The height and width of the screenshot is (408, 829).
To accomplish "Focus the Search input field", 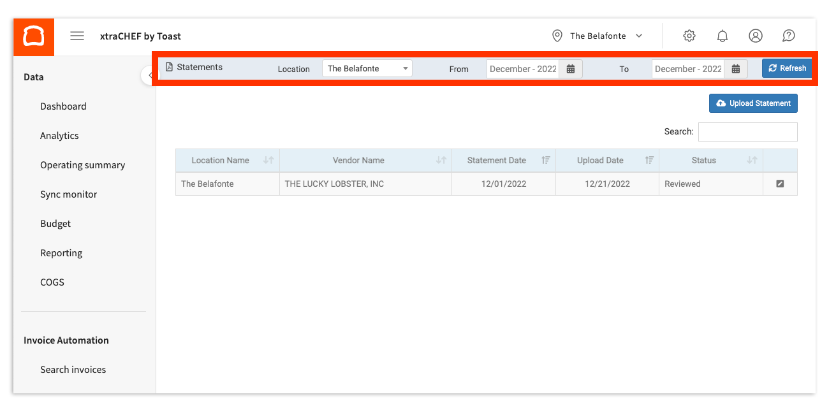I will click(x=747, y=132).
